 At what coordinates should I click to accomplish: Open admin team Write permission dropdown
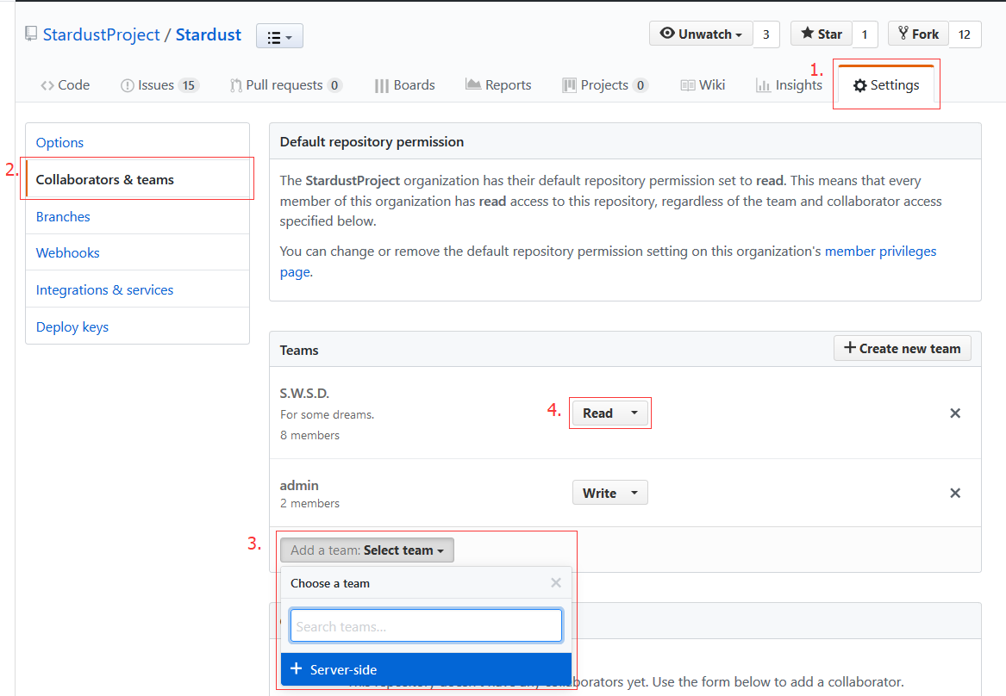coord(609,493)
